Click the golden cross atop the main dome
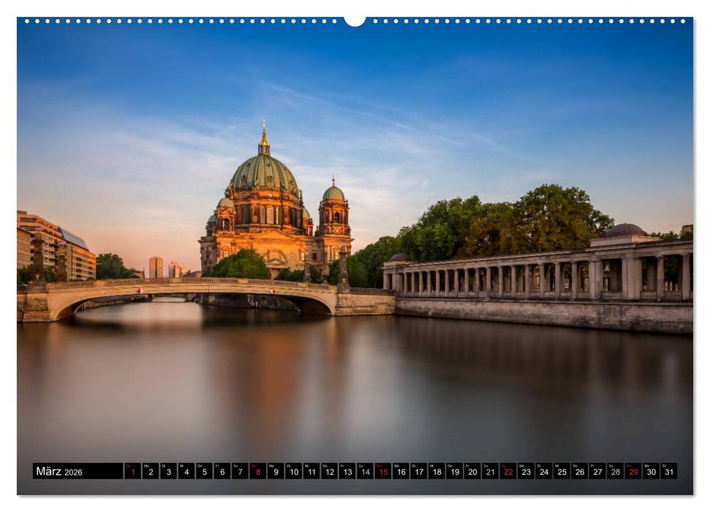 pyautogui.click(x=263, y=123)
